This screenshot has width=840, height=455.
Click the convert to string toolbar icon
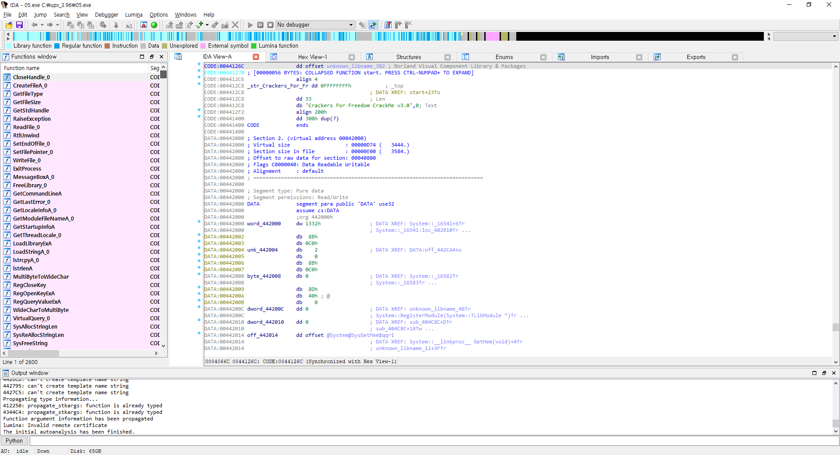click(x=189, y=25)
